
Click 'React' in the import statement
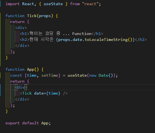(28, 4)
